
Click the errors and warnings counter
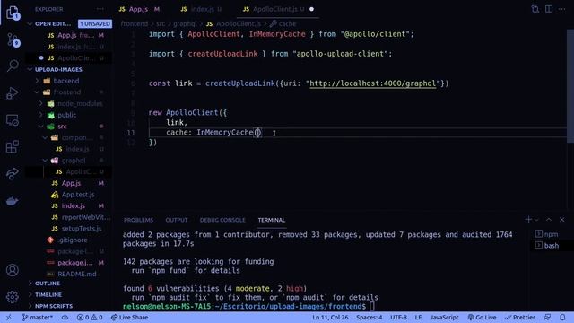point(90,317)
